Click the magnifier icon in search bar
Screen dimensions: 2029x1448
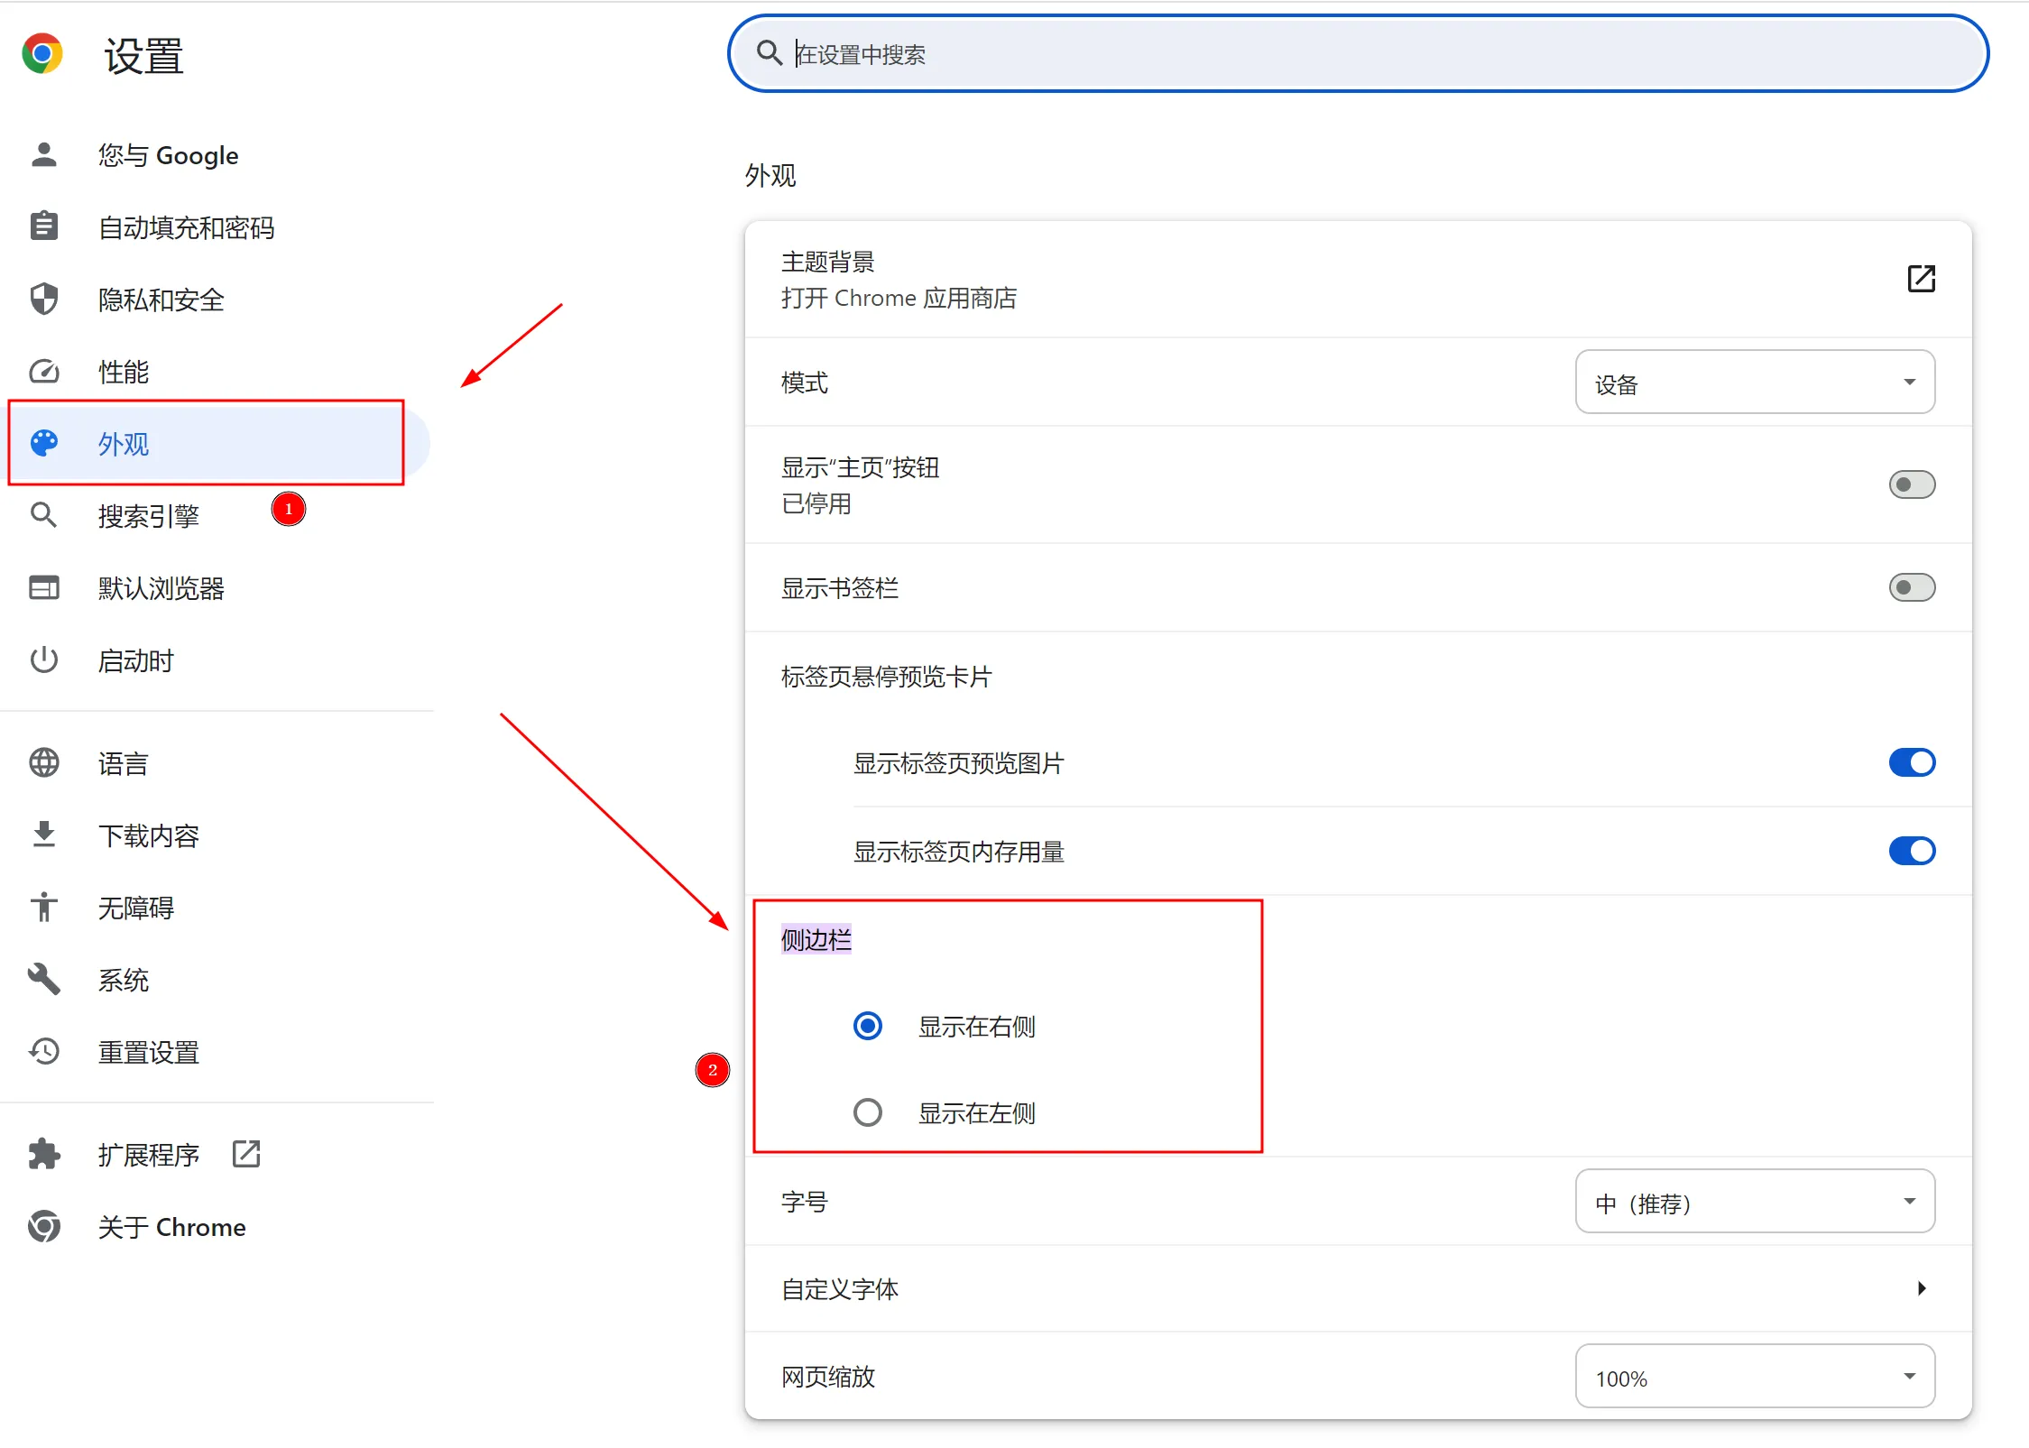[769, 54]
